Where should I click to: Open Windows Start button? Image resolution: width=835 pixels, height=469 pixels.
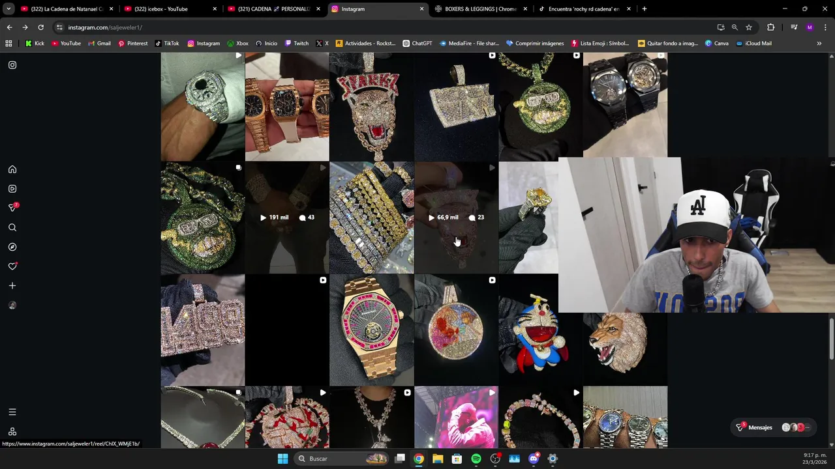[x=282, y=459]
